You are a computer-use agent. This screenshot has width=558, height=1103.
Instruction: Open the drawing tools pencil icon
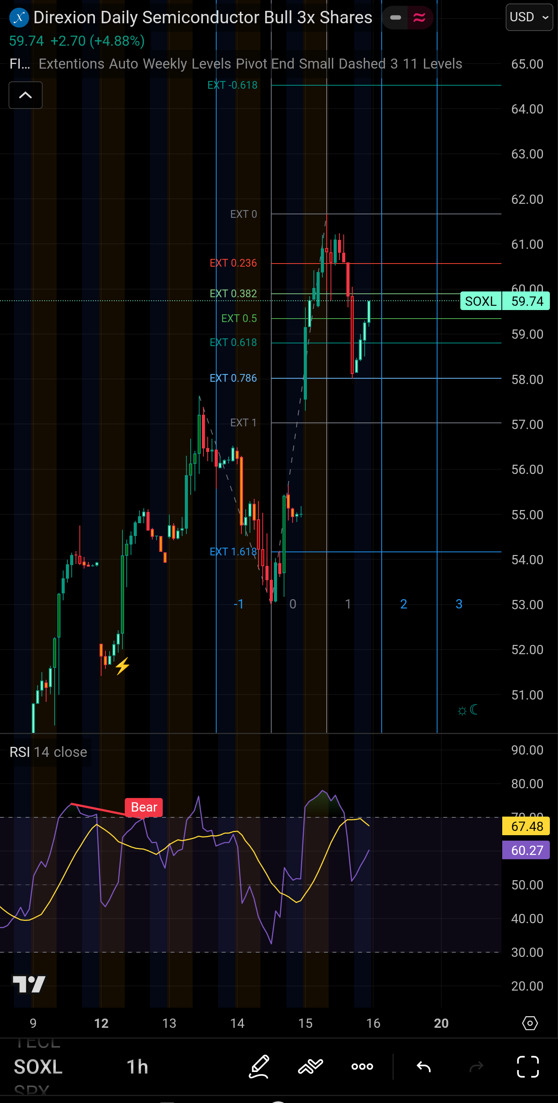(259, 1066)
